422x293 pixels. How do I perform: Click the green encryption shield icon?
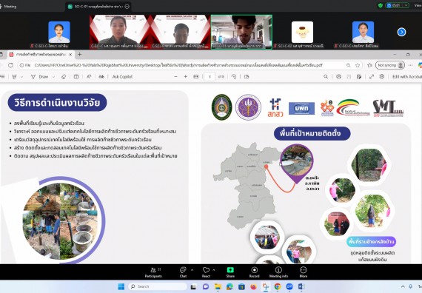tap(381, 5)
